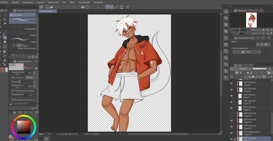Open Clip Studio Paint support help icon
Image resolution: width=273 pixels, height=141 pixels.
[x=127, y=7]
